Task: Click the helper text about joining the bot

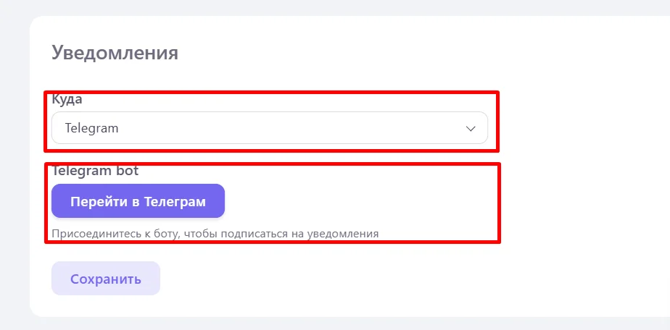Action: pyautogui.click(x=215, y=234)
